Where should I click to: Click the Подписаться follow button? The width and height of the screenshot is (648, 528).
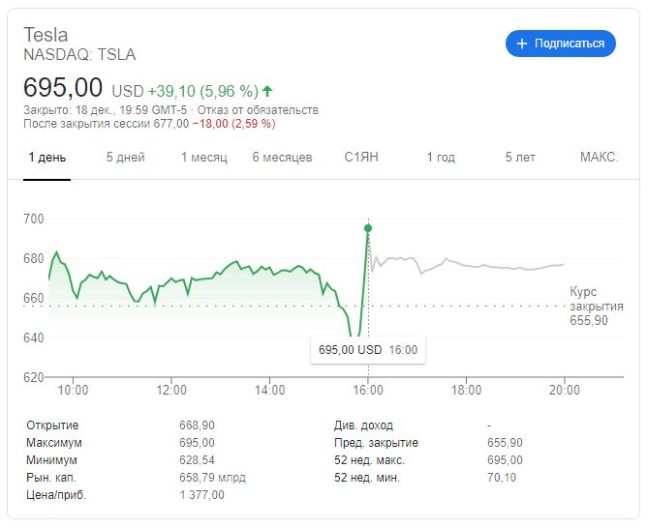(561, 44)
